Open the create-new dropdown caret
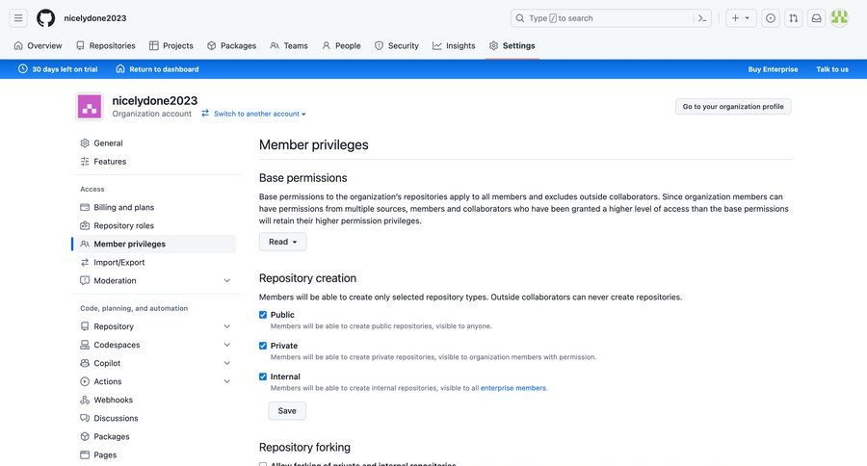 747,18
